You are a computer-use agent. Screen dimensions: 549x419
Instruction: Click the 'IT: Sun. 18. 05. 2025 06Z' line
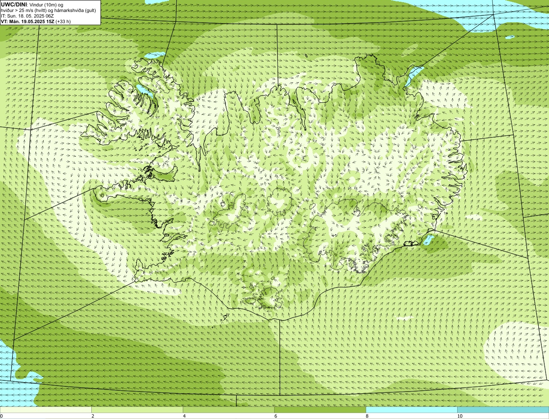coord(27,15)
